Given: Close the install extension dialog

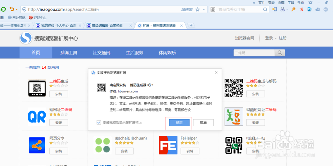Looking at the screenshot, I should pyautogui.click(x=216, y=73).
